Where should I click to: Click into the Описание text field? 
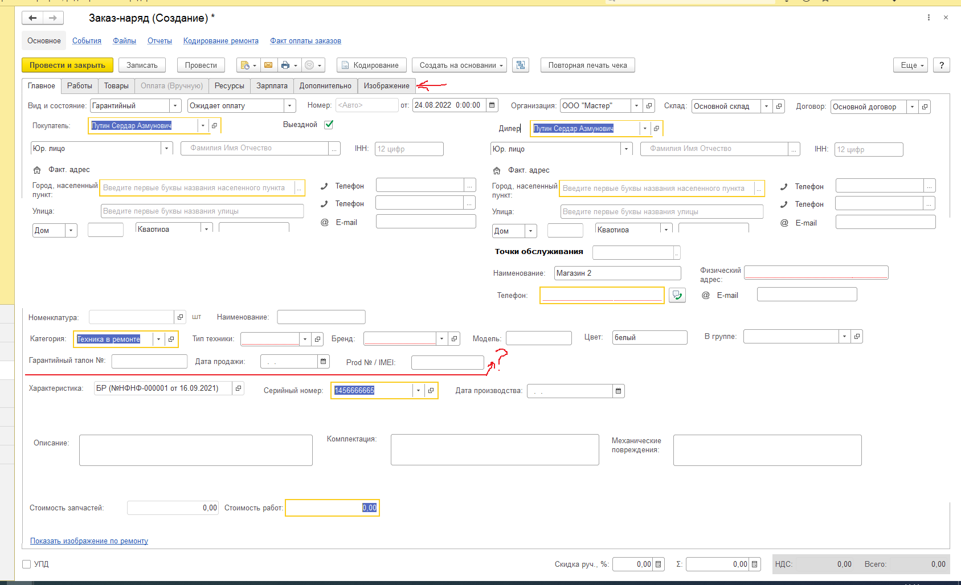tap(195, 451)
